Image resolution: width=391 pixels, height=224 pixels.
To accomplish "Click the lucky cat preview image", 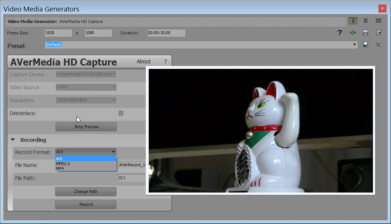I will 260,131.
